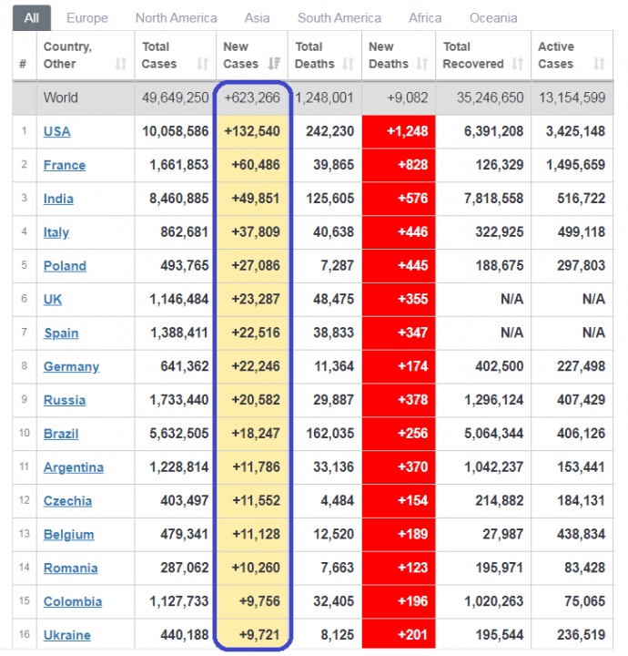Sort by Total Recovered arrows icon
Image resolution: width=628 pixels, height=656 pixels.
(x=517, y=64)
